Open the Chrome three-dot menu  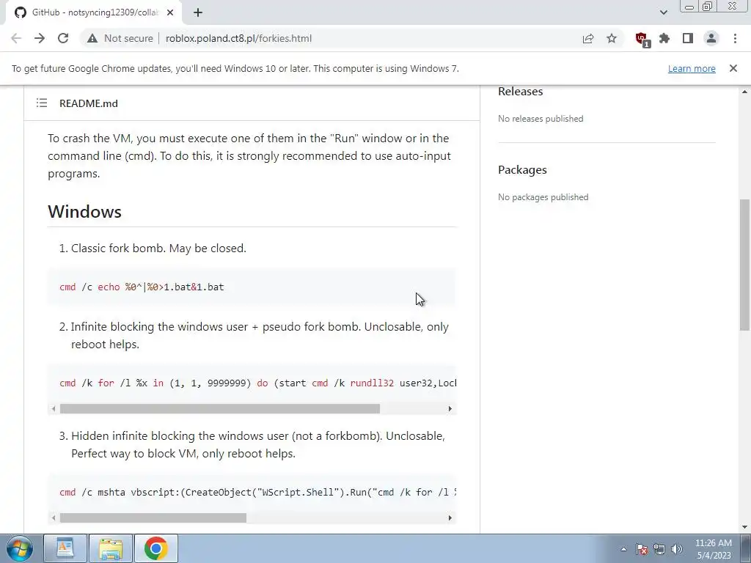pos(735,38)
